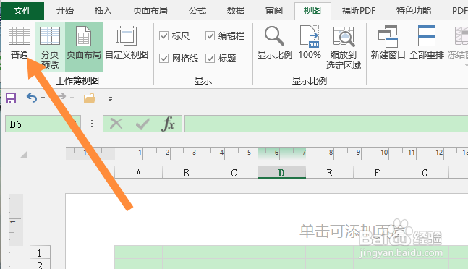This screenshot has height=269, width=468.
Task: Open Customize Quick Access Toolbar dropdown
Action: tap(110, 99)
